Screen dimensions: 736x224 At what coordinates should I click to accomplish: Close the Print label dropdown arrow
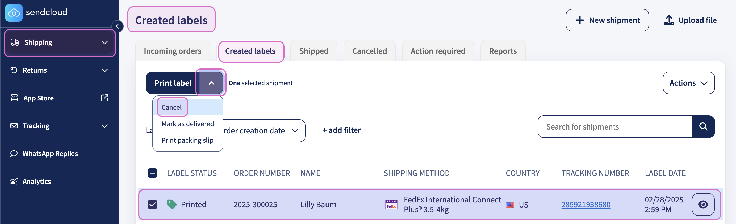211,83
